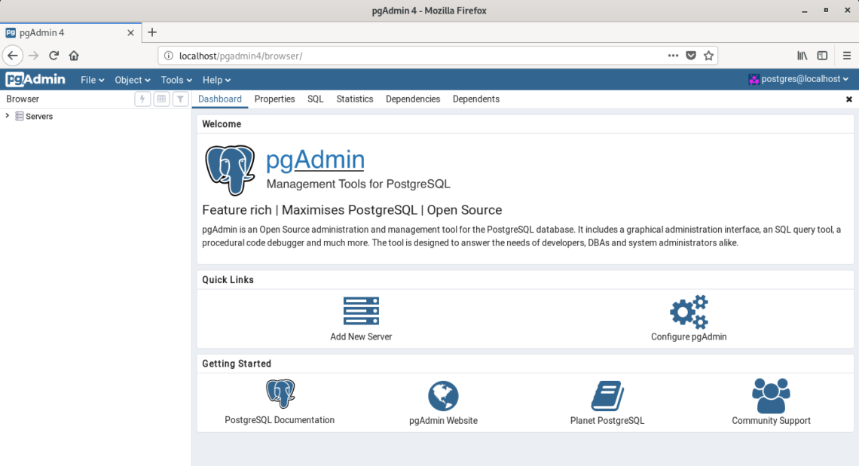Click the Query Tool lightning icon
The width and height of the screenshot is (859, 466).
142,99
